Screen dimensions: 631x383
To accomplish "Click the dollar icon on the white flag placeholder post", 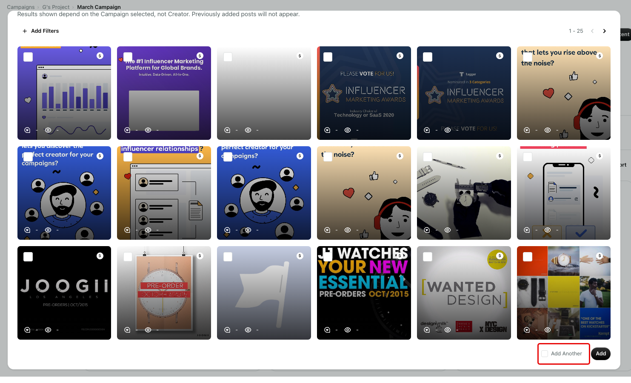I will pos(300,256).
